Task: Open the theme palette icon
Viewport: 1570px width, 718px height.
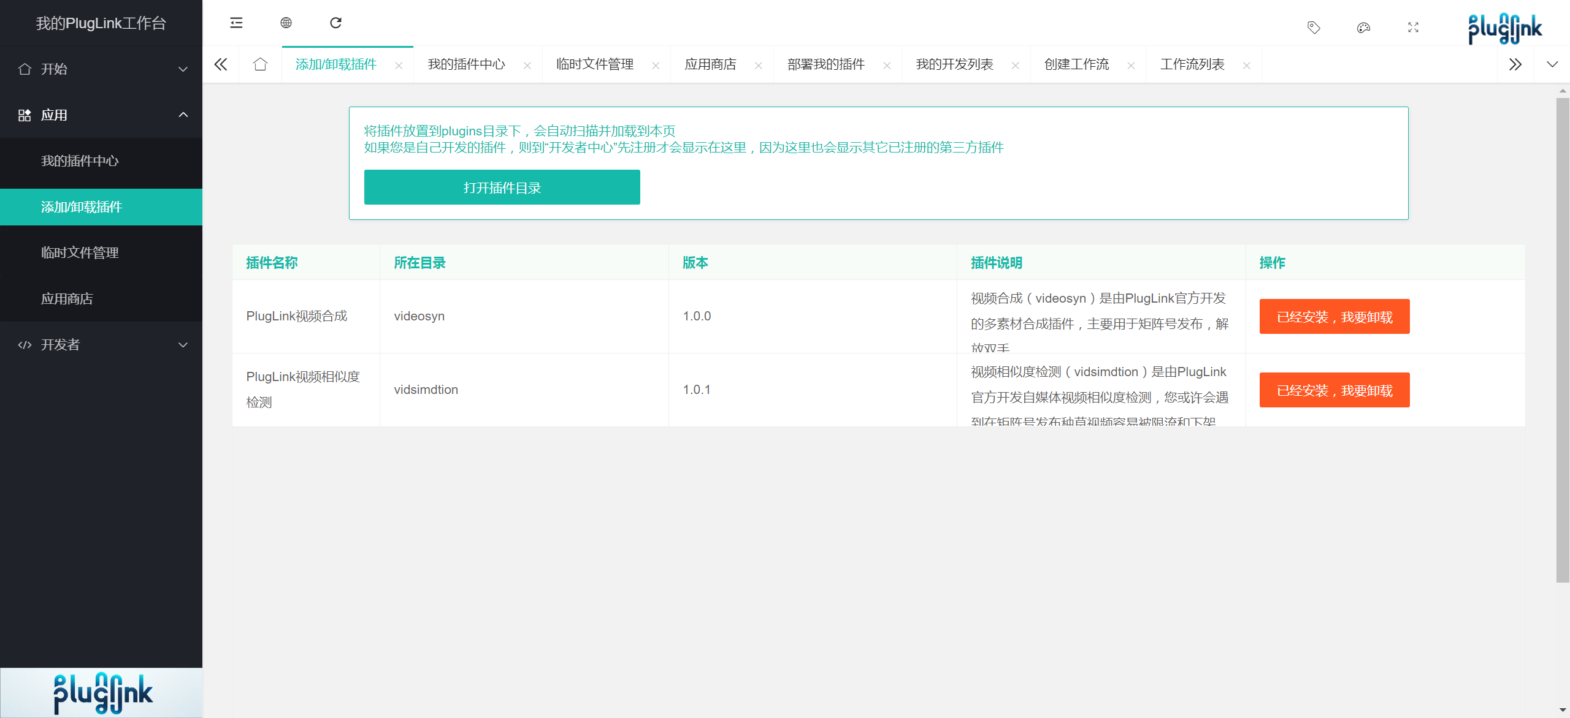Action: coord(1363,28)
